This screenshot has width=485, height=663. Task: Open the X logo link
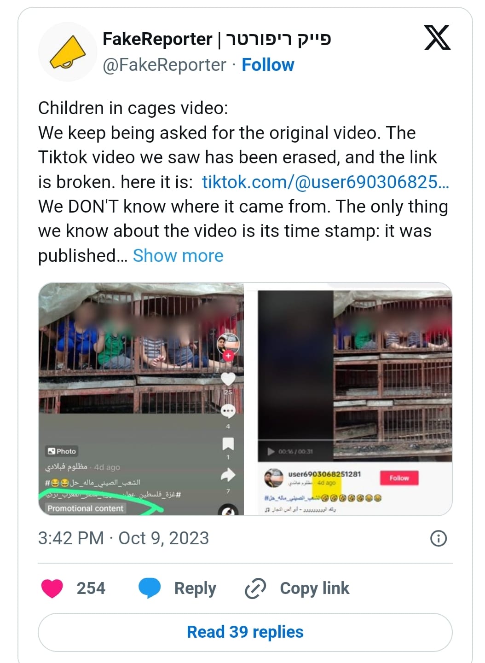pos(437,38)
